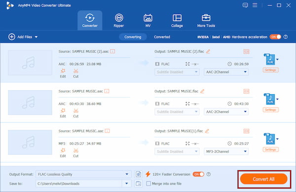Open Settings for SAMPLE MUSIC(1).flac
The height and width of the screenshot is (192, 296).
coord(270,150)
